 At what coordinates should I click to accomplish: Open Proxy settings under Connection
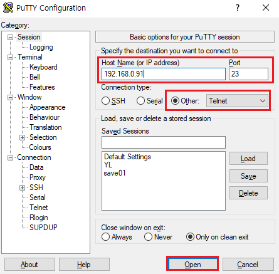pyautogui.click(x=38, y=177)
